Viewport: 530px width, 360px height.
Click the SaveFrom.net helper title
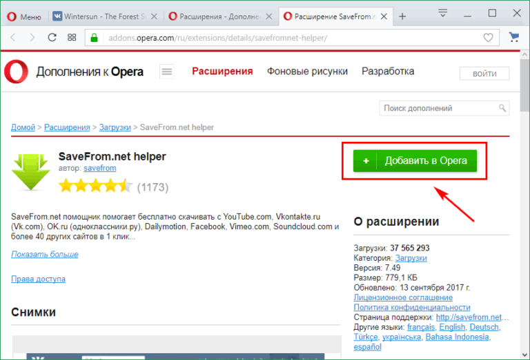pos(112,156)
